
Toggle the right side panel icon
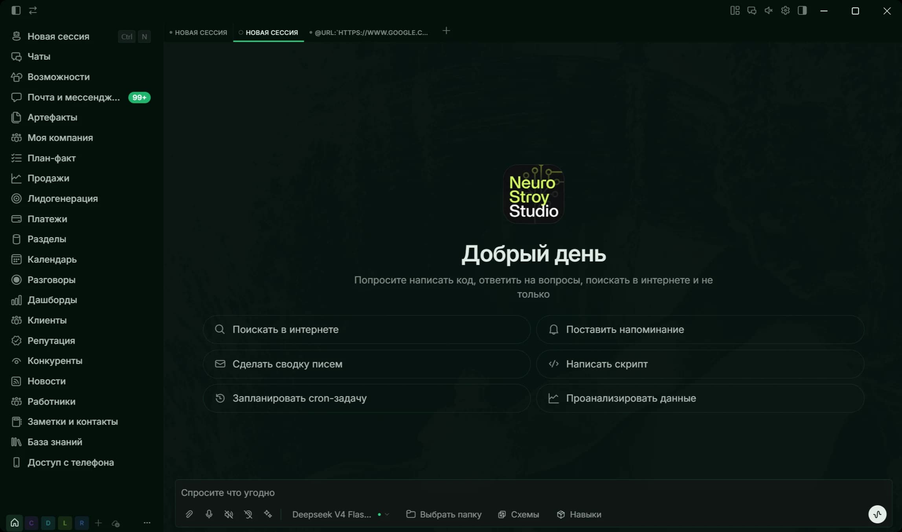pos(802,11)
